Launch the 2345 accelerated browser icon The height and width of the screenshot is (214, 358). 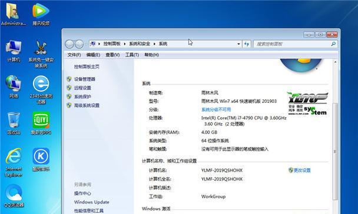tap(41, 90)
